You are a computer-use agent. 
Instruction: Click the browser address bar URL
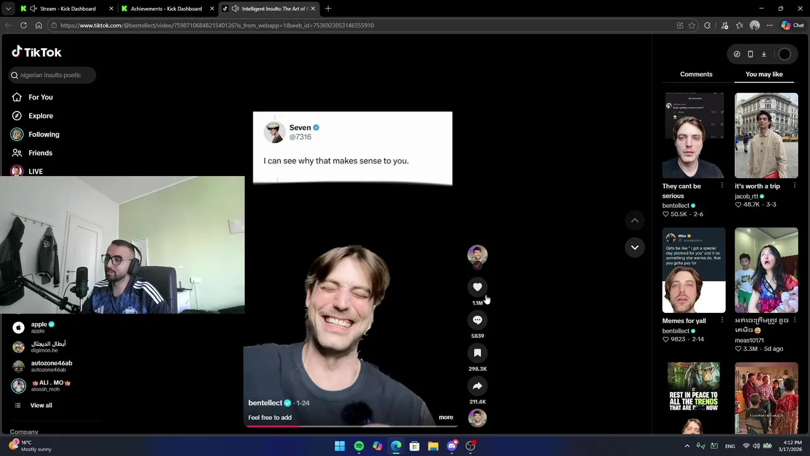coord(217,25)
